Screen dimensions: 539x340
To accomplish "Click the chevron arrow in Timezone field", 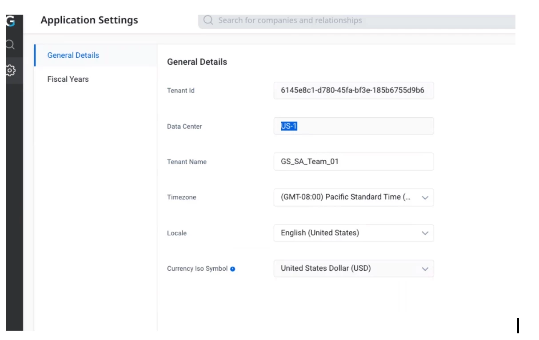I will tap(425, 198).
